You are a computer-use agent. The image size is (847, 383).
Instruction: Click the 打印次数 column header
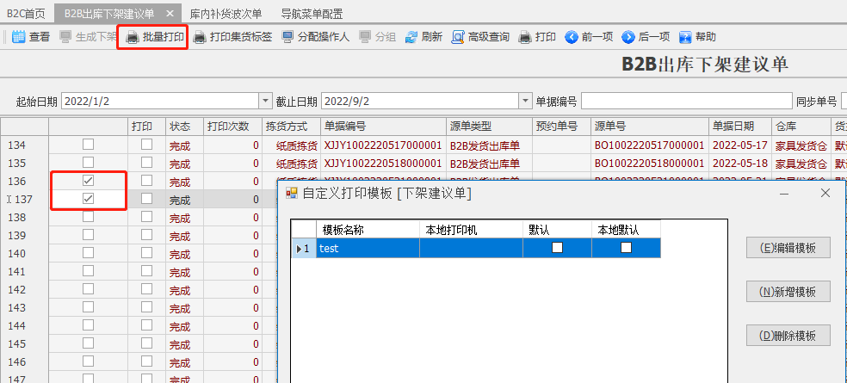tap(232, 127)
